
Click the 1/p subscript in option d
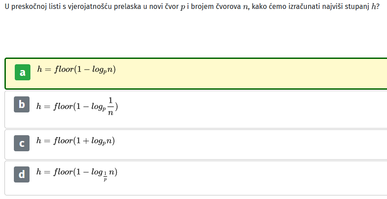pyautogui.click(x=105, y=176)
